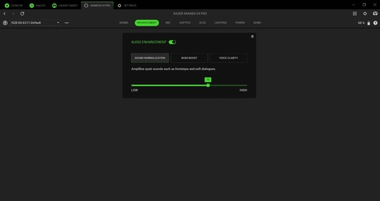This screenshot has width=380, height=201.
Task: Click the battery status icon
Action: click(369, 23)
